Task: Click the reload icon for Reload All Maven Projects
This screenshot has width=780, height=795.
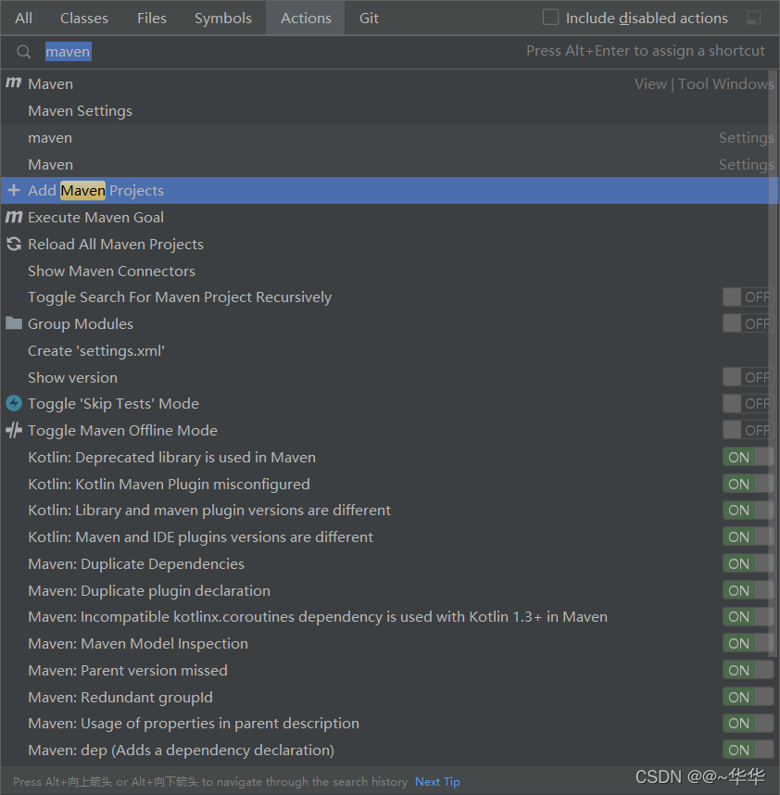Action: point(12,244)
